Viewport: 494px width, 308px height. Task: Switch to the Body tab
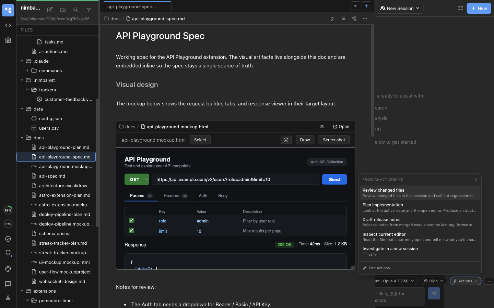pyautogui.click(x=223, y=196)
